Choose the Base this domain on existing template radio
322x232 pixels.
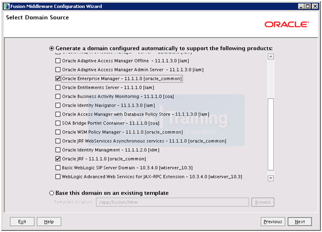coord(52,193)
